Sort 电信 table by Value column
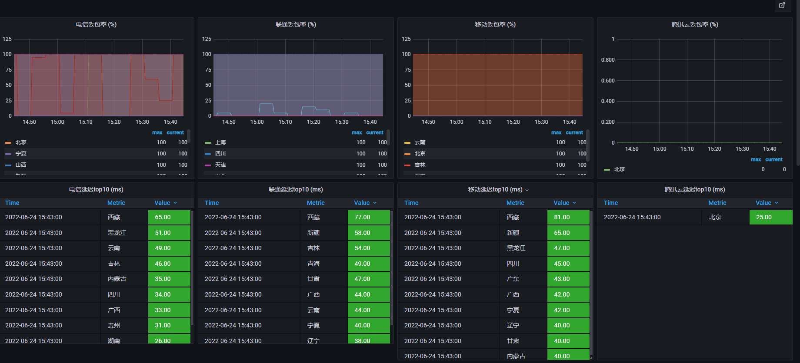Viewport: 800px width, 363px height. click(166, 203)
